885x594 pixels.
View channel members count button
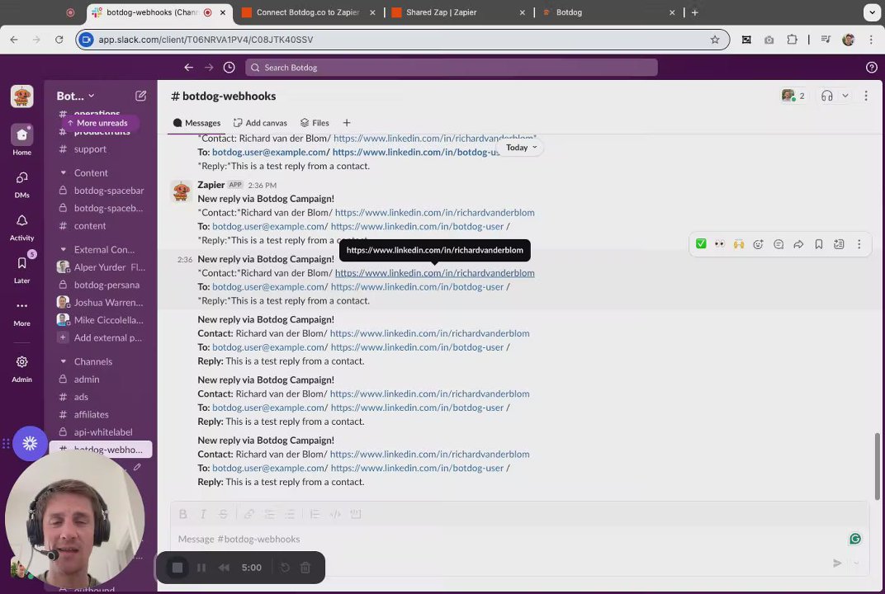tap(793, 96)
